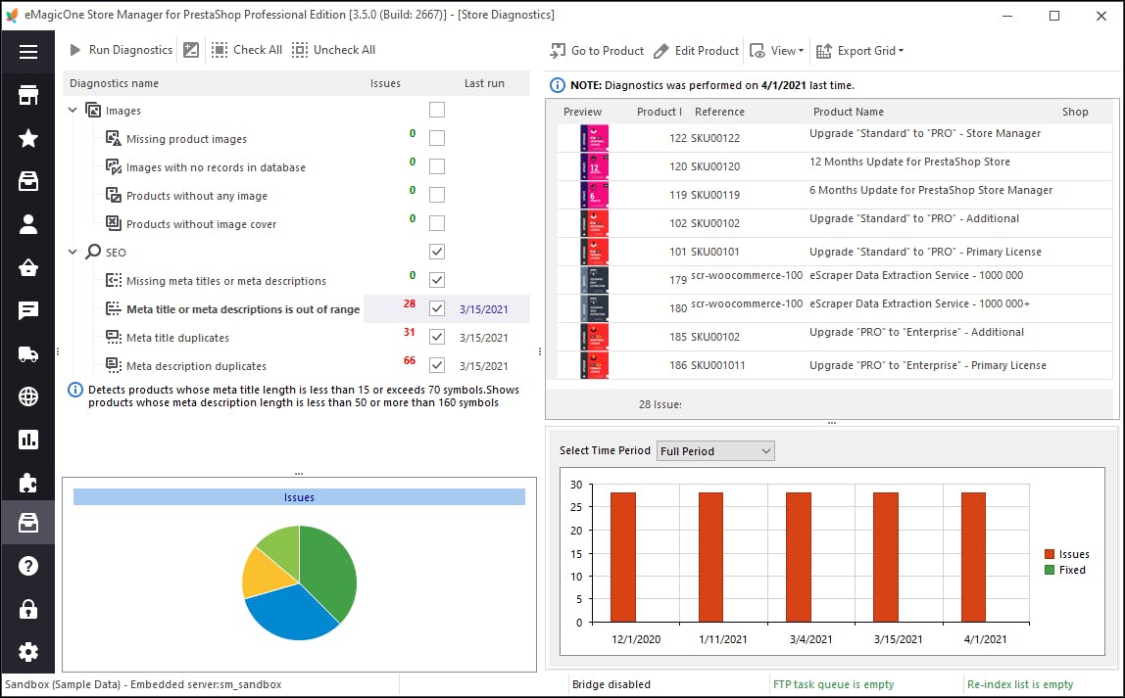This screenshot has height=698, width=1125.
Task: Open the user Customers sidebar icon
Action: (x=28, y=224)
